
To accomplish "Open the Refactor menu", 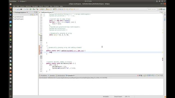I will (x=28, y=6).
